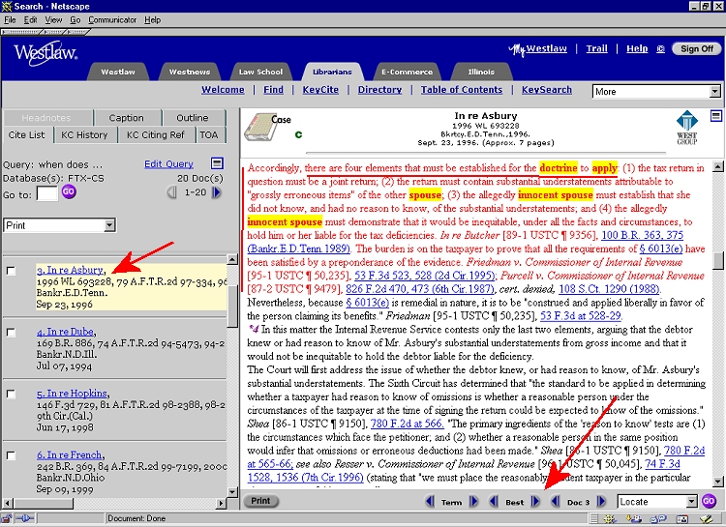
Task: Click the Sign Off button
Action: pos(697,48)
